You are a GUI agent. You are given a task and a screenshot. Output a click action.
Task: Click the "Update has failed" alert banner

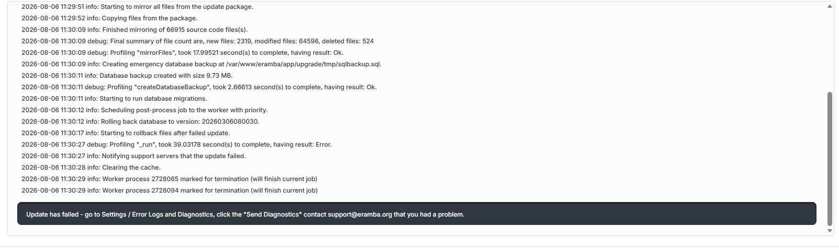click(x=417, y=213)
